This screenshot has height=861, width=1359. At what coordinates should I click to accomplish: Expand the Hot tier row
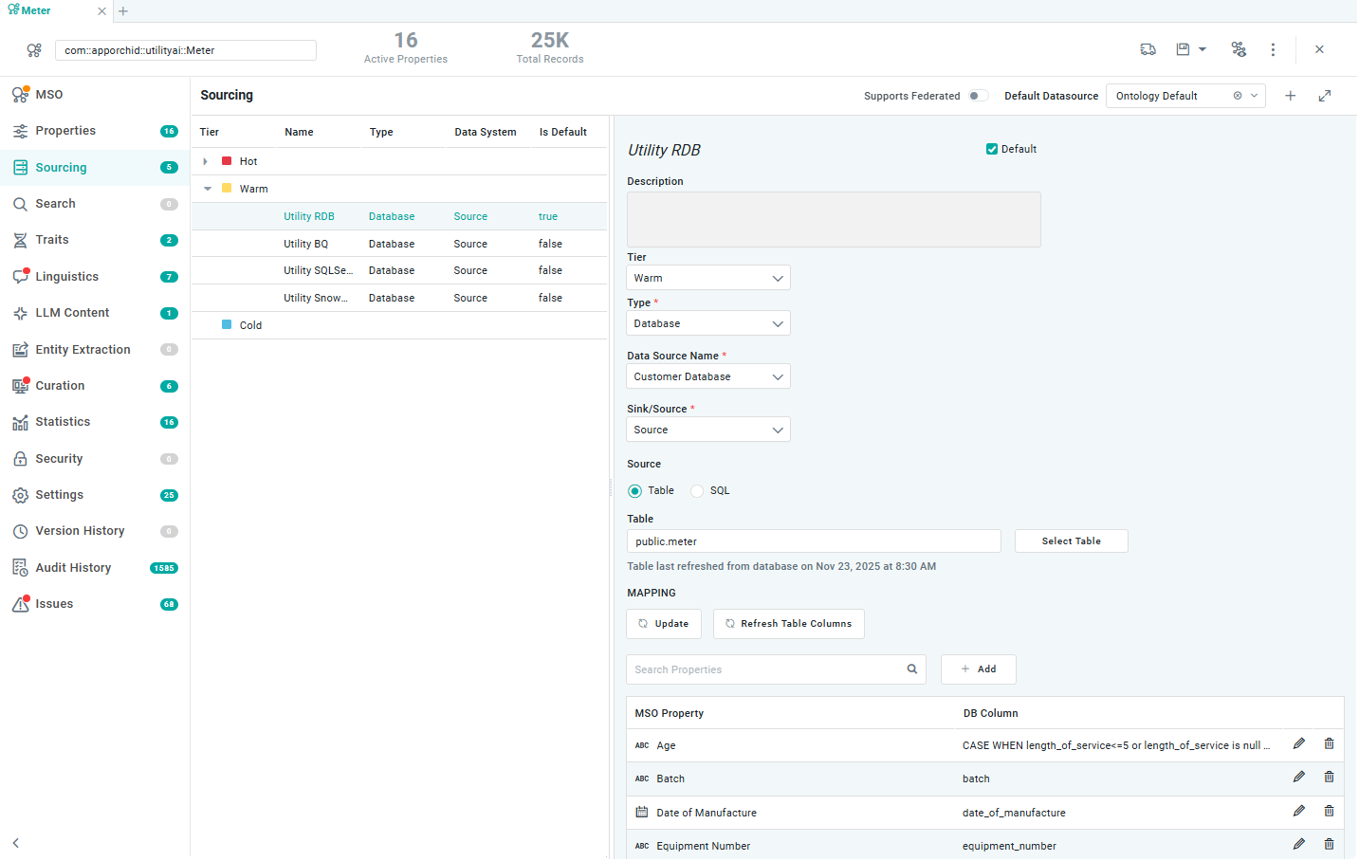coord(206,162)
